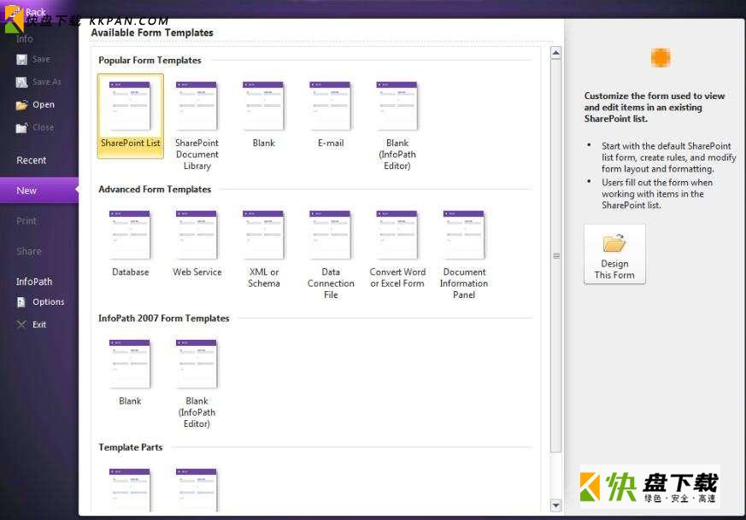
Task: Click the Template Parts heading
Action: [131, 447]
